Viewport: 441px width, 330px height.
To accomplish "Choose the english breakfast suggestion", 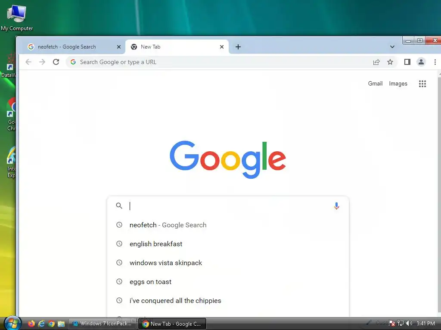I will (x=228, y=244).
